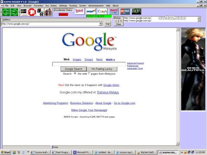
Task: Open the Favorites menu
Action: pos(38,6)
